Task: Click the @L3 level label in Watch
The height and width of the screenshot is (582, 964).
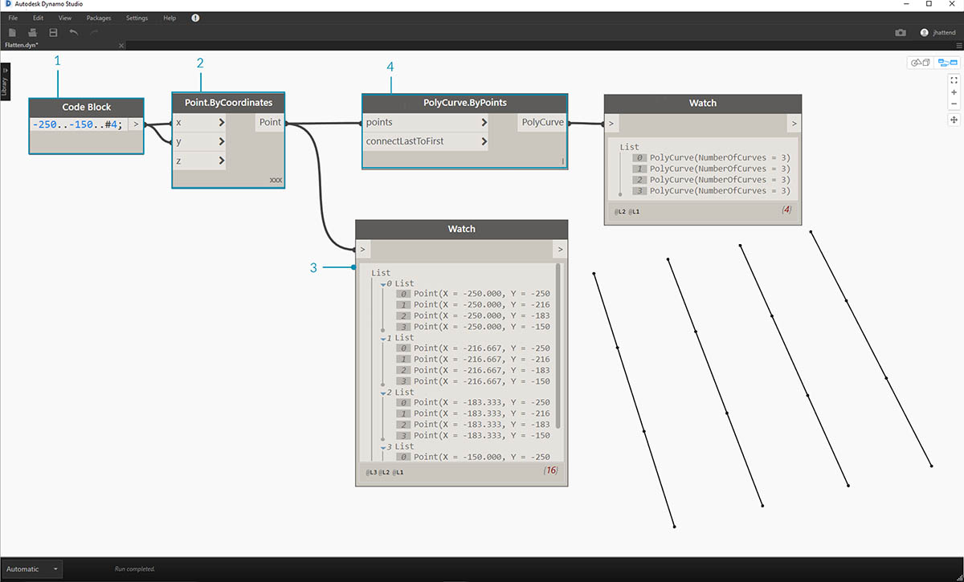Action: point(371,472)
